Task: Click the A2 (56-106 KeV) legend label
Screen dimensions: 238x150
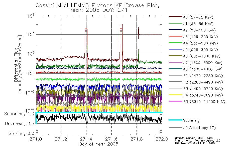Action: pyautogui.click(x=199, y=30)
